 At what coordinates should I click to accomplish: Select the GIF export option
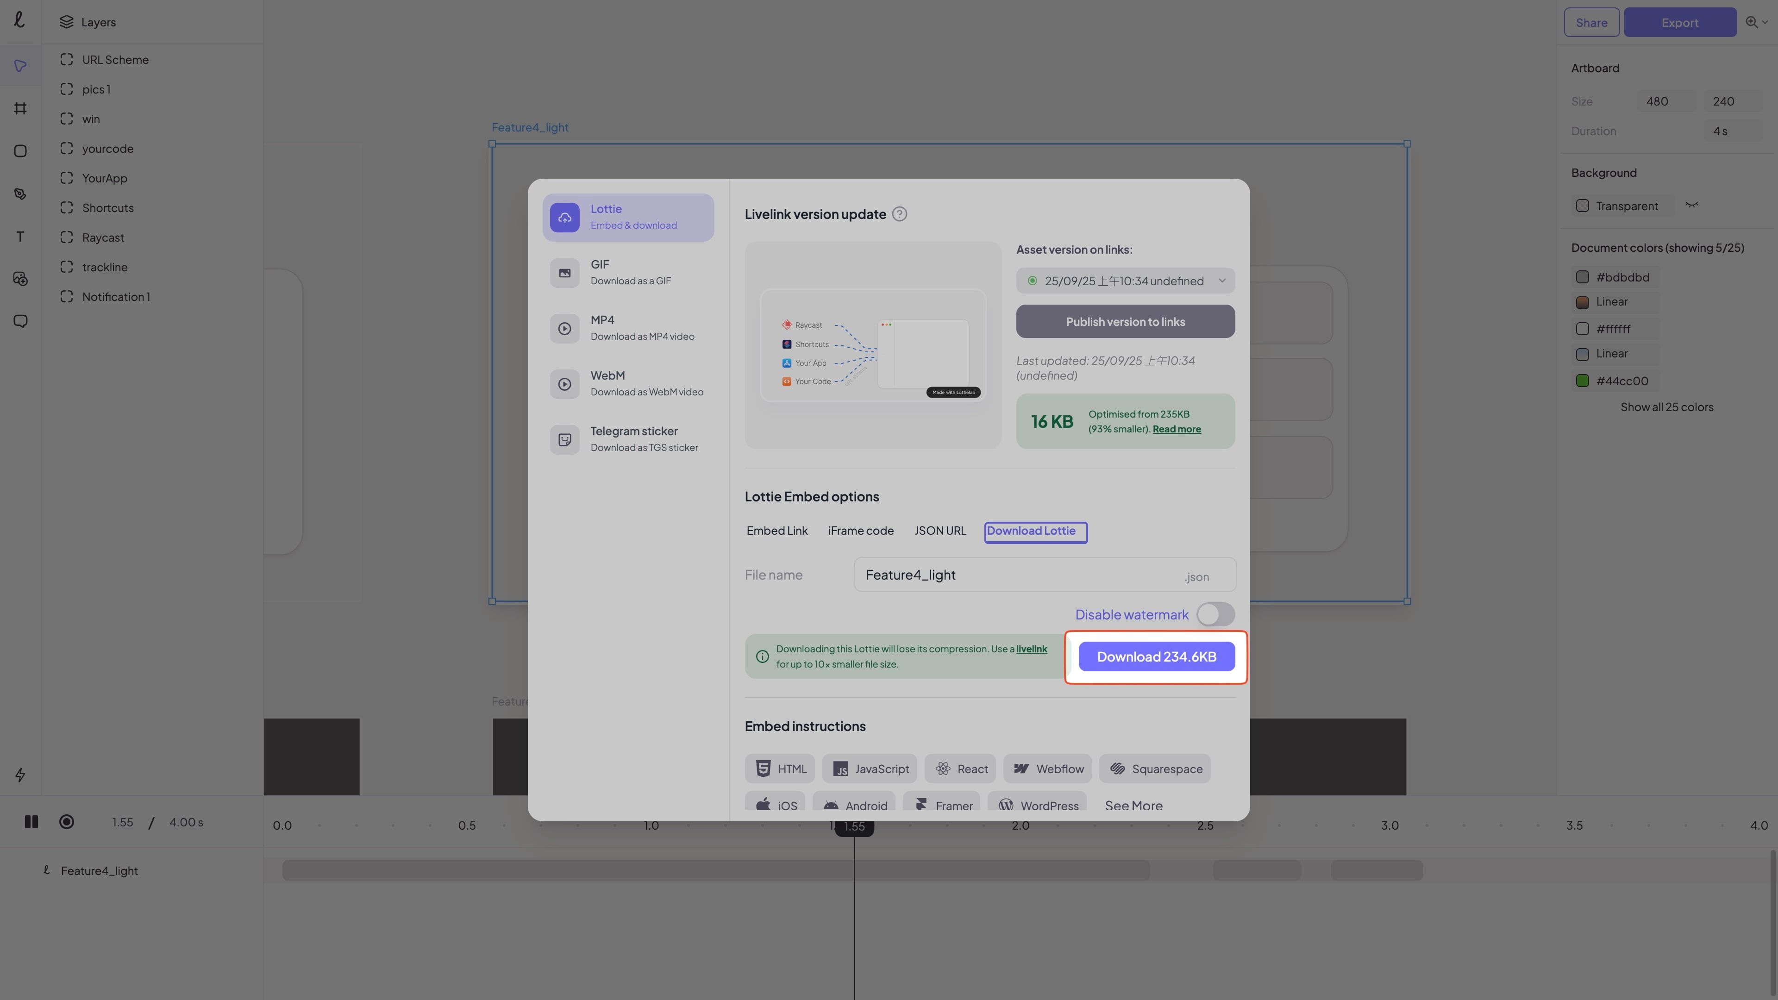pos(627,273)
